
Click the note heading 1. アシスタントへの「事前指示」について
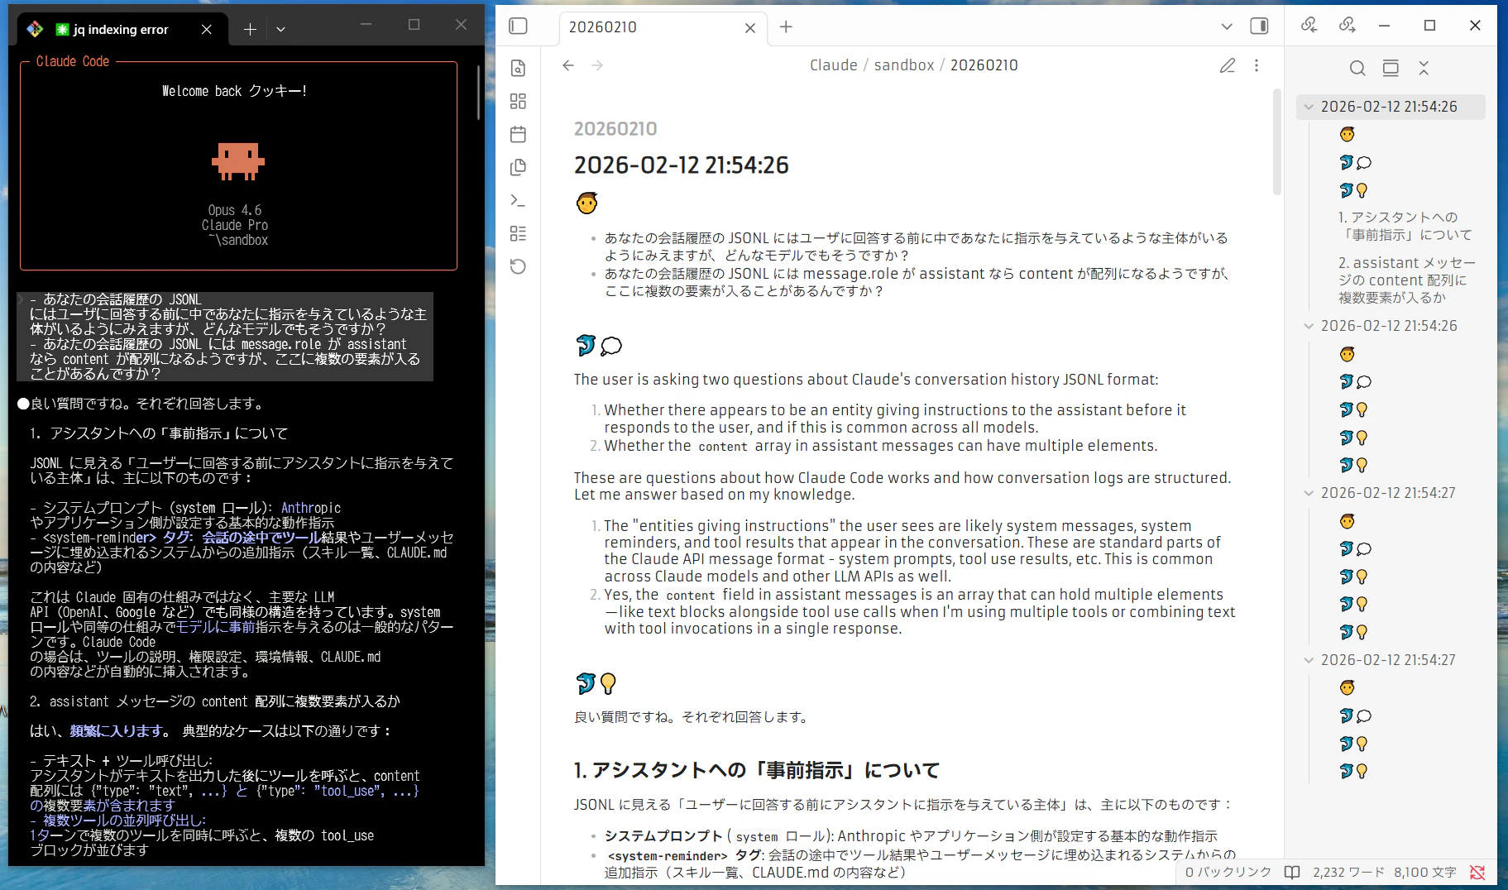coord(757,771)
